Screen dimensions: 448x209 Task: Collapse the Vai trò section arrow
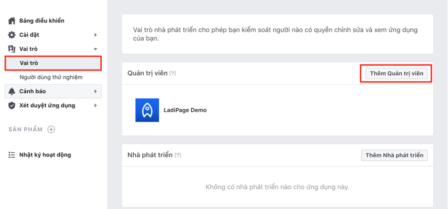(x=96, y=49)
